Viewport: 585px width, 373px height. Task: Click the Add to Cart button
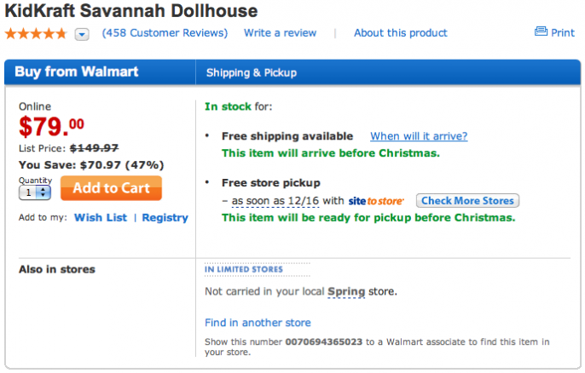point(111,188)
